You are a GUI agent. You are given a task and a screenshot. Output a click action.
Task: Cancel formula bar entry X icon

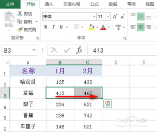tap(54, 50)
